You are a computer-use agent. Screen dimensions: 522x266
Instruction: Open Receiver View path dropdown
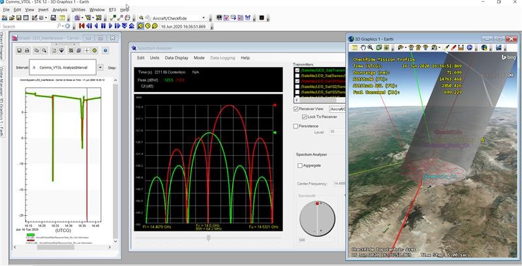point(337,109)
